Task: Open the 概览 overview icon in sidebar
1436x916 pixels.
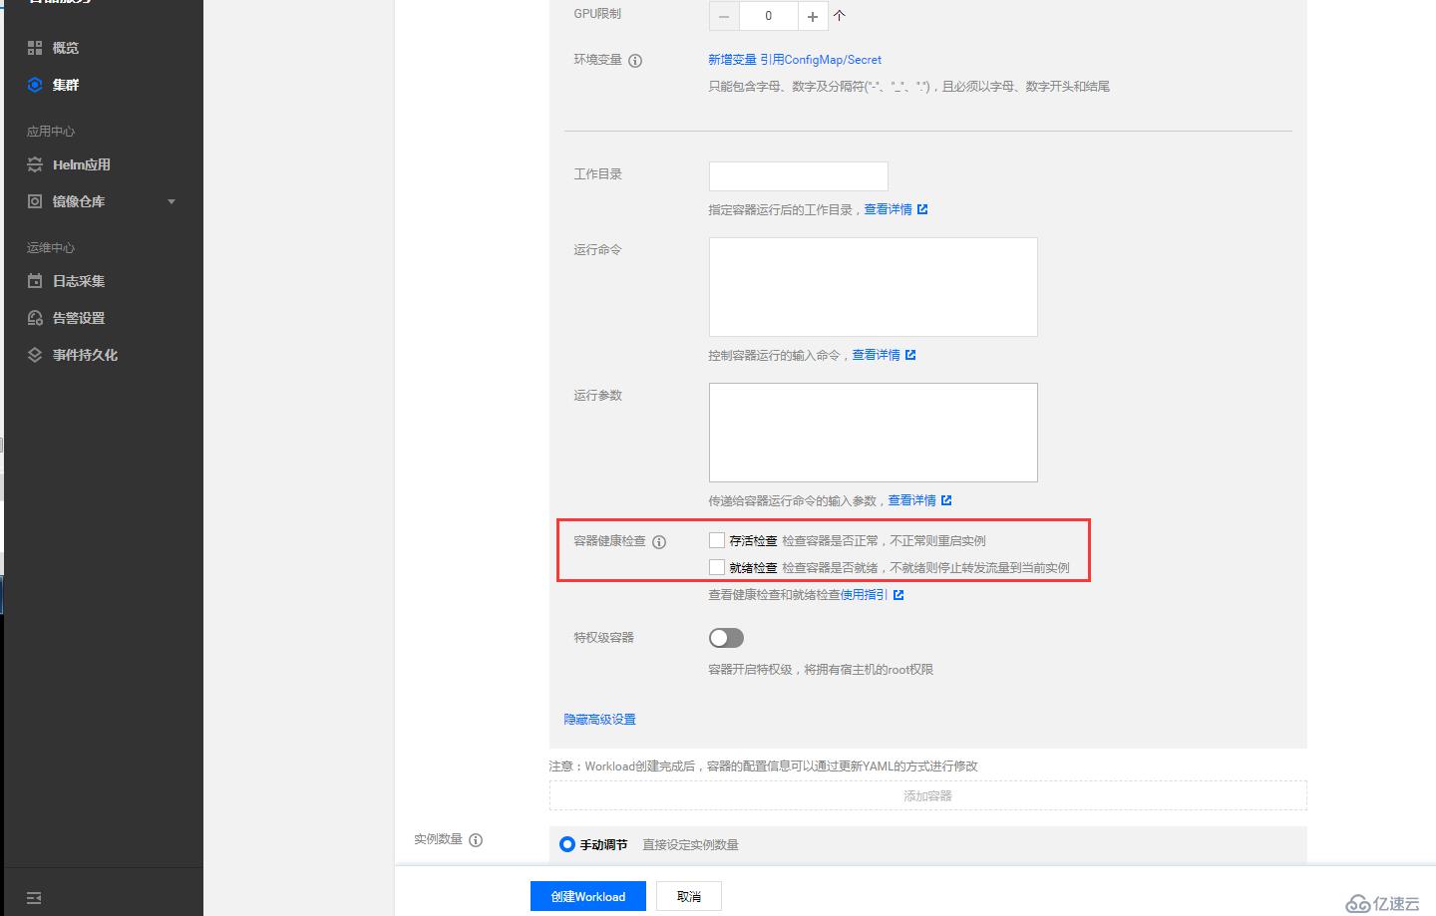Action: [x=35, y=48]
